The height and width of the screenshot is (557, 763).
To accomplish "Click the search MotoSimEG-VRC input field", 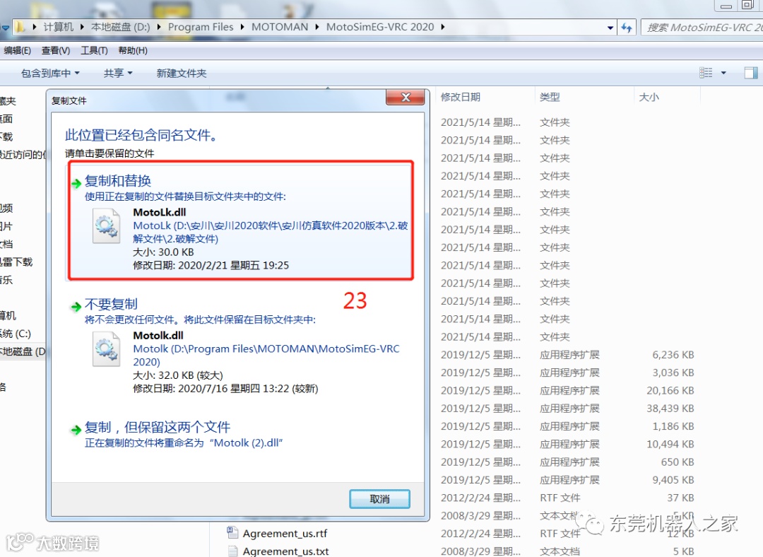I will (703, 28).
